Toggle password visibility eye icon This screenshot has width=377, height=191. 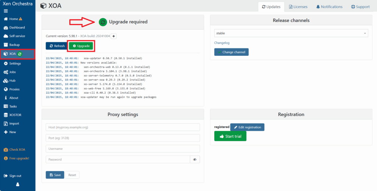pyautogui.click(x=195, y=159)
